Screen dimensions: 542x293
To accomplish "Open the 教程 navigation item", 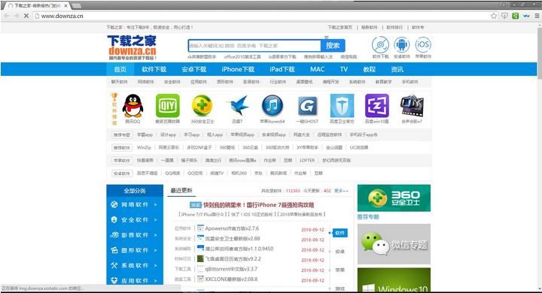I will click(x=369, y=69).
